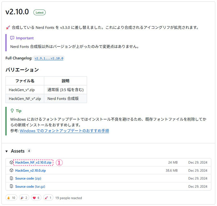
Task: Open the v2.9.1...v2.10.0 changelog link
Action: coord(49,58)
